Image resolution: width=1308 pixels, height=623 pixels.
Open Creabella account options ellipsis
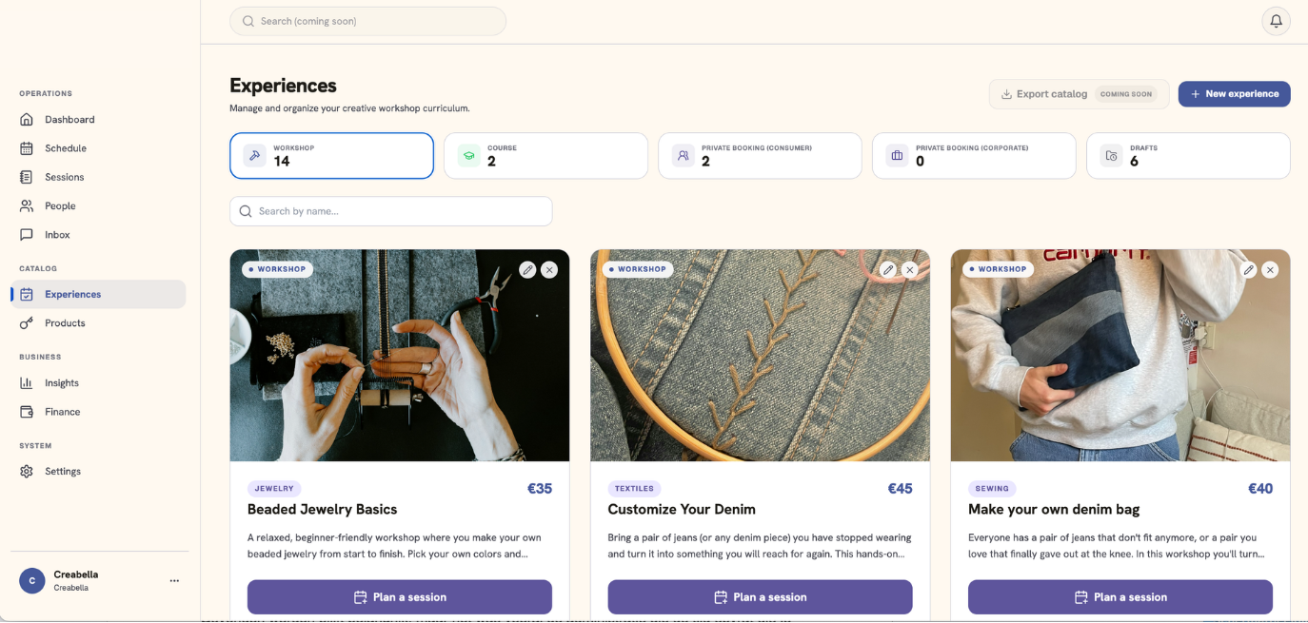[174, 581]
